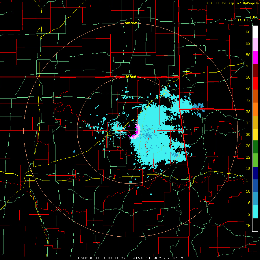Click the dark orange 42 legend swatch
260x260 pixels.
click(x=255, y=96)
